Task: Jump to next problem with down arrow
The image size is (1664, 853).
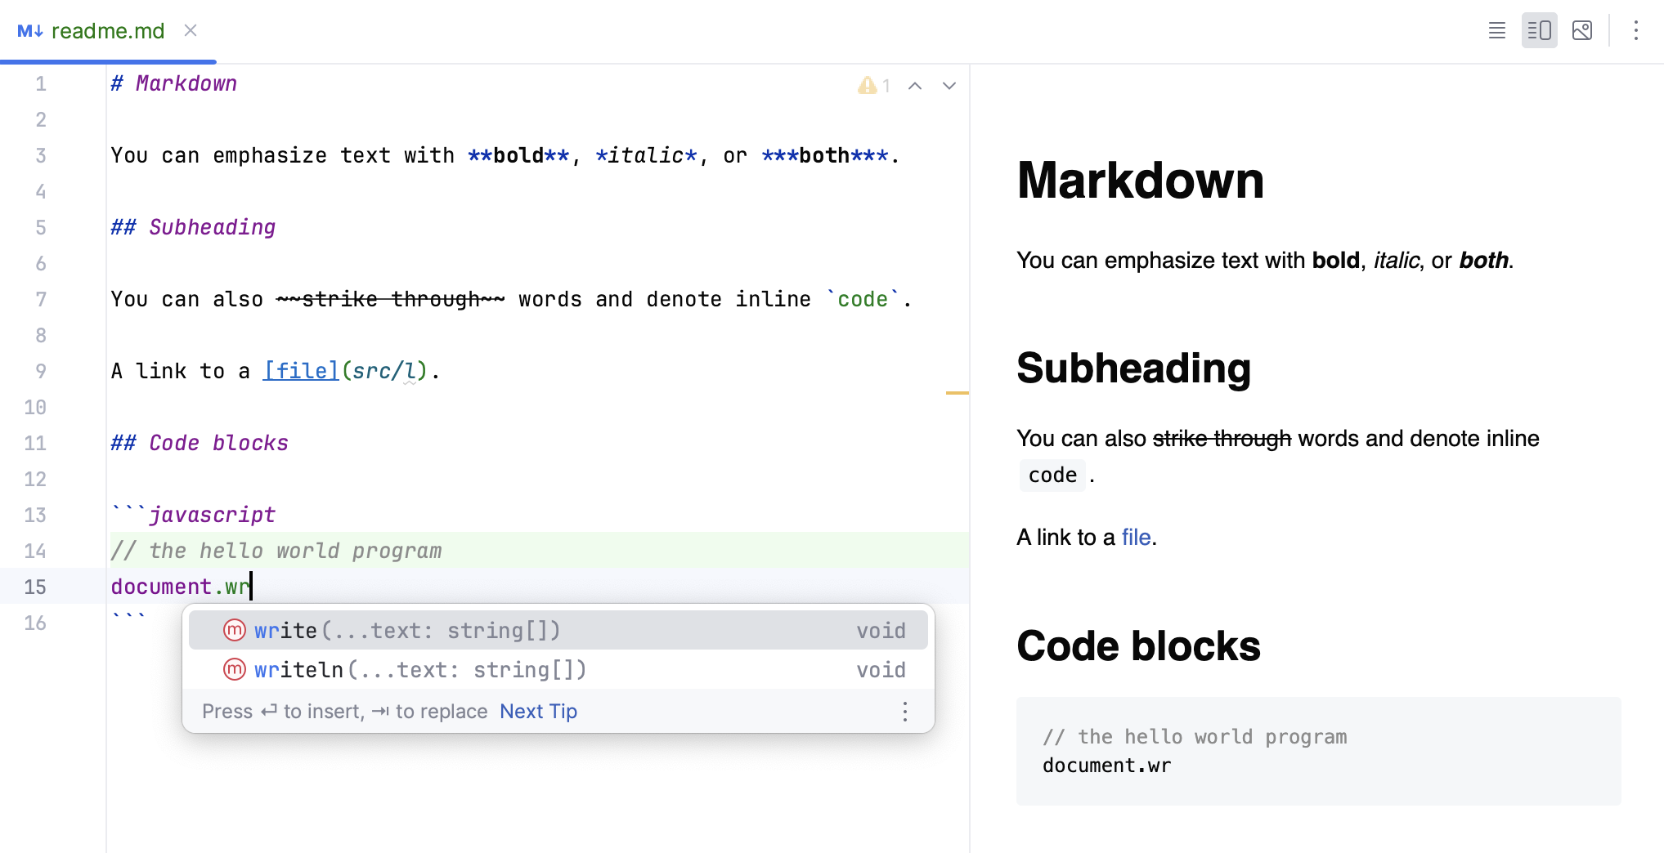Action: [x=949, y=85]
